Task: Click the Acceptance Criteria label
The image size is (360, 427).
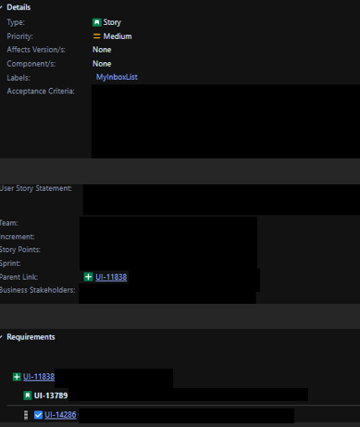Action: [x=41, y=91]
